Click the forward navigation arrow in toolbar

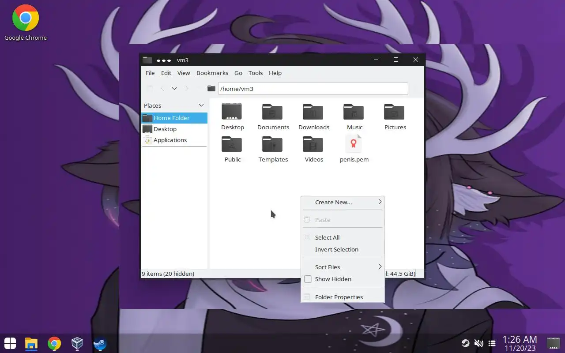186,88
